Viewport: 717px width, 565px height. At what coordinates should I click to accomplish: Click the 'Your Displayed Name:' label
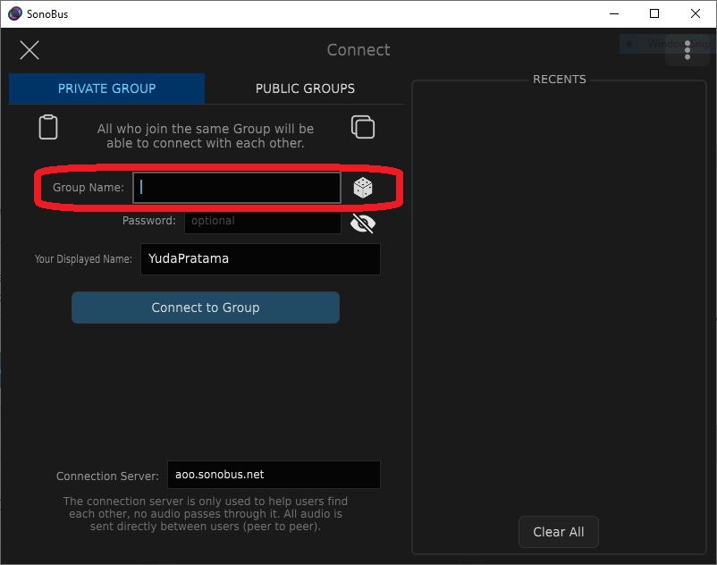[83, 259]
